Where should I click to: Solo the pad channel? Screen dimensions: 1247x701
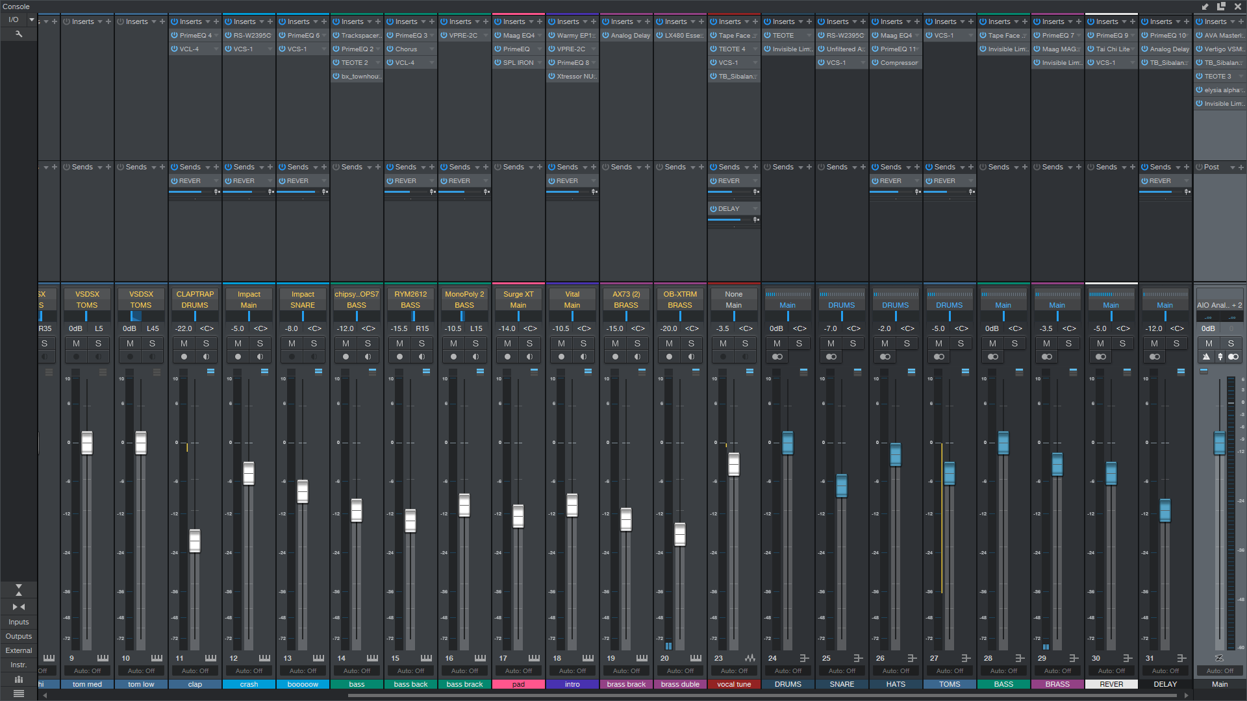529,343
